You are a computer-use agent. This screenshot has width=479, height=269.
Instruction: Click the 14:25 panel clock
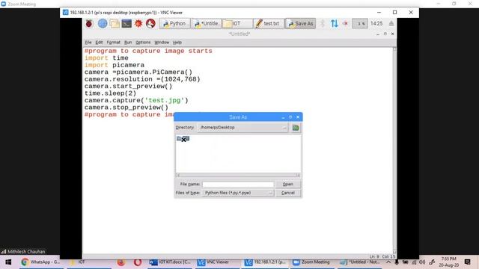pos(376,23)
